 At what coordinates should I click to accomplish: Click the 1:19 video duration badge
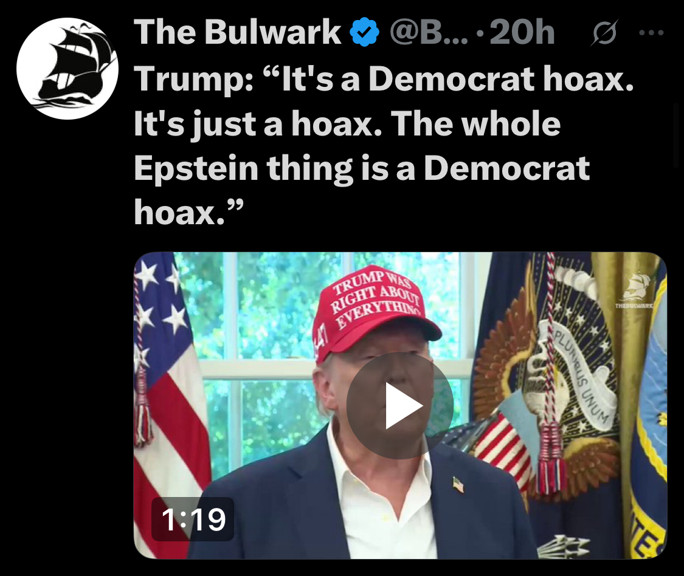tap(193, 519)
